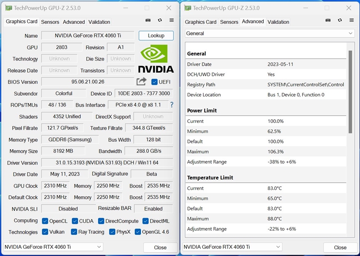Screen dimensions: 360x256
Task: Open GPU selector dropdown in right window
Action: 232,247
